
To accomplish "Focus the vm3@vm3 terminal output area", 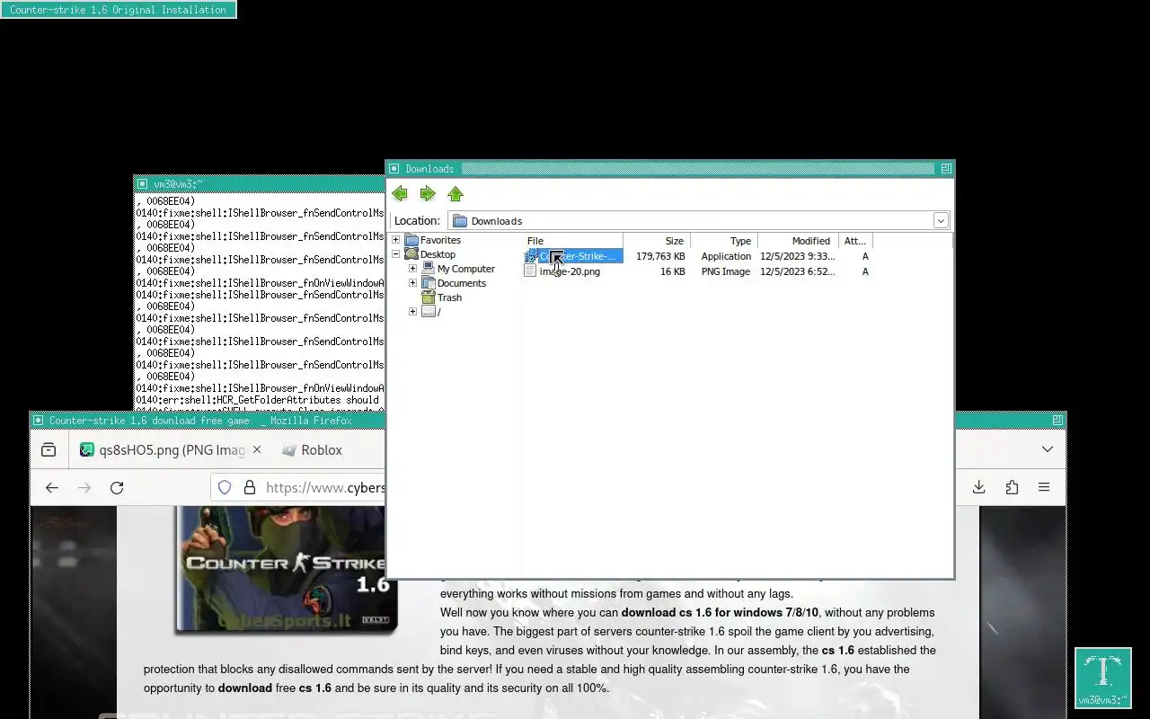I will tap(260, 301).
